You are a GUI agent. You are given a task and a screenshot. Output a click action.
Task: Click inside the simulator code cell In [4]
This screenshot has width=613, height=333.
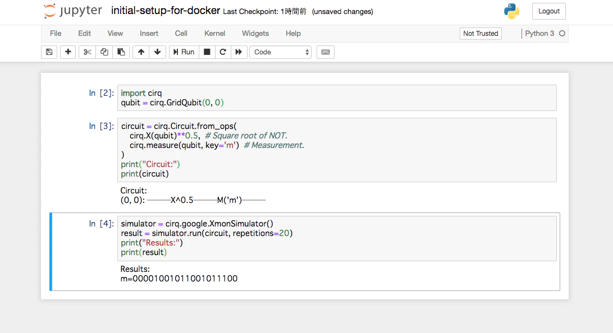click(x=337, y=238)
